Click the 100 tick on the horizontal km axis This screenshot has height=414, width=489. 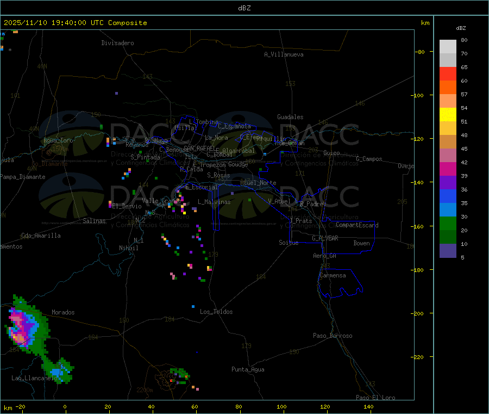click(x=282, y=406)
